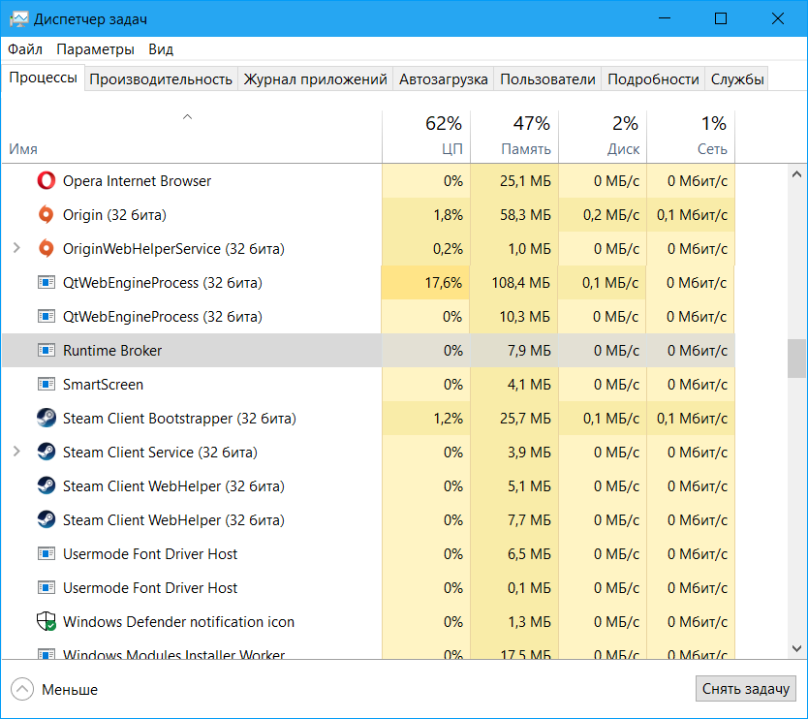Screen dimensions: 808x719
Task: Click the OriginWebHelperService process icon
Action: (x=47, y=248)
